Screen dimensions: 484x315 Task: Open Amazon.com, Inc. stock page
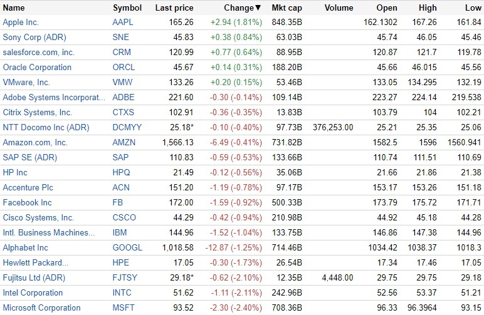(35, 142)
